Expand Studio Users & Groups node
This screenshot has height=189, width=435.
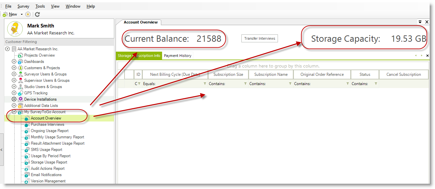pyautogui.click(x=14, y=87)
